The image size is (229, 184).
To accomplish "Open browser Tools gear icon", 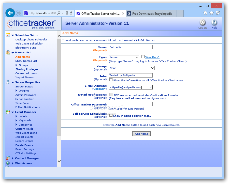I will [x=218, y=13].
